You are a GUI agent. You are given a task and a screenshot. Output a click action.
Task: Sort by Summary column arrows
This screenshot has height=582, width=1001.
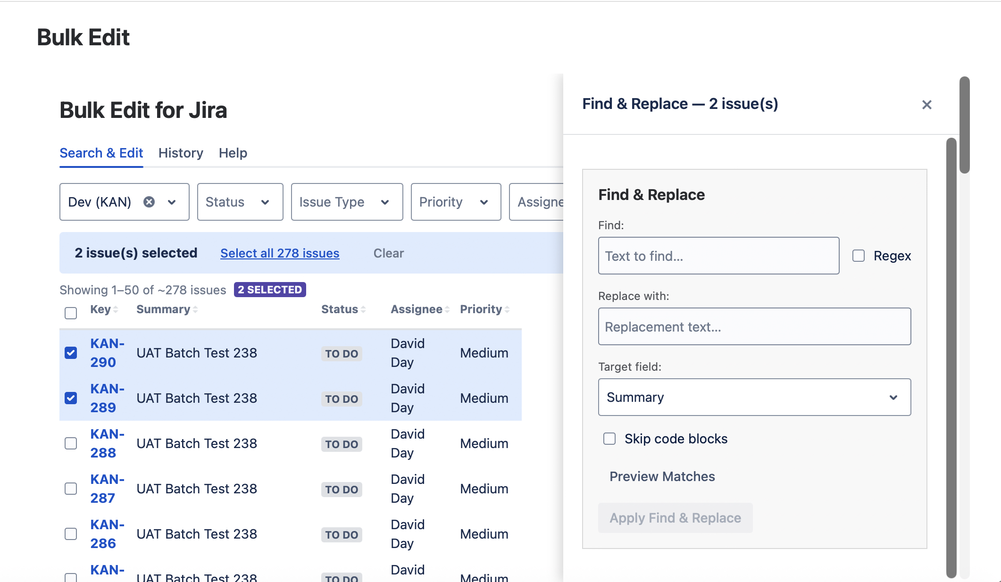(195, 309)
